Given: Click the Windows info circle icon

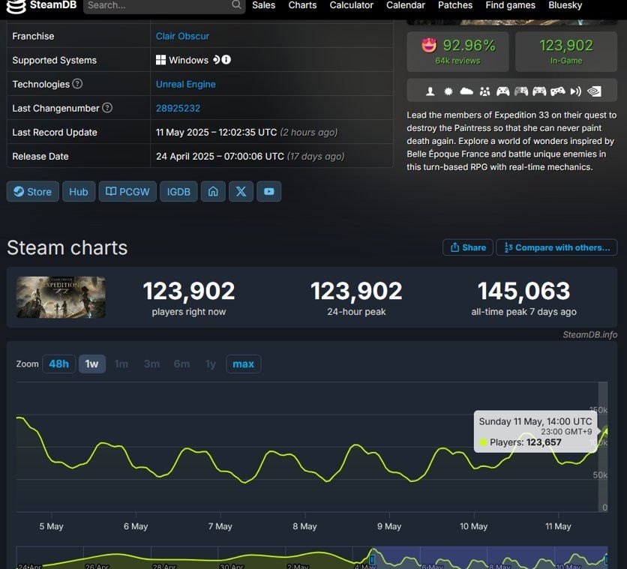Looking at the screenshot, I should 226,60.
